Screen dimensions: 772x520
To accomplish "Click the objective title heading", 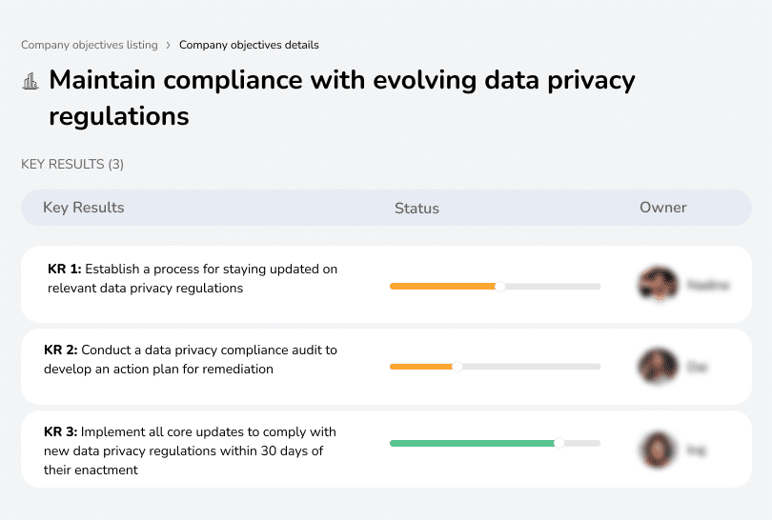I will pos(341,97).
